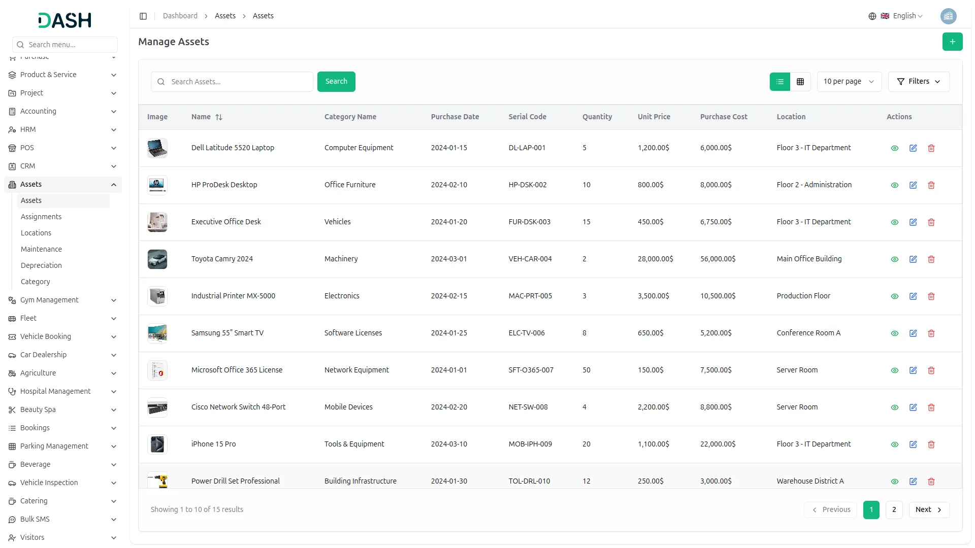
Task: Open the English language selector
Action: coord(904,16)
